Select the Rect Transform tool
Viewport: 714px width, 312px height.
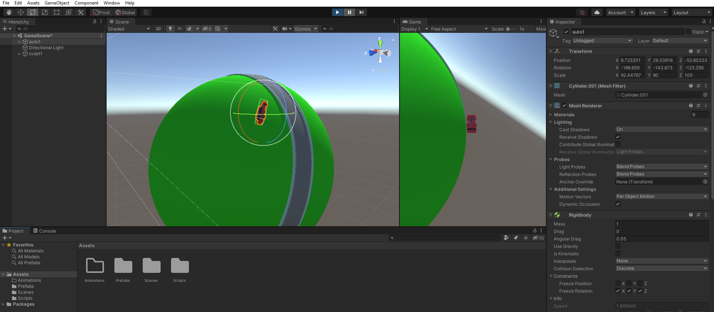point(57,12)
